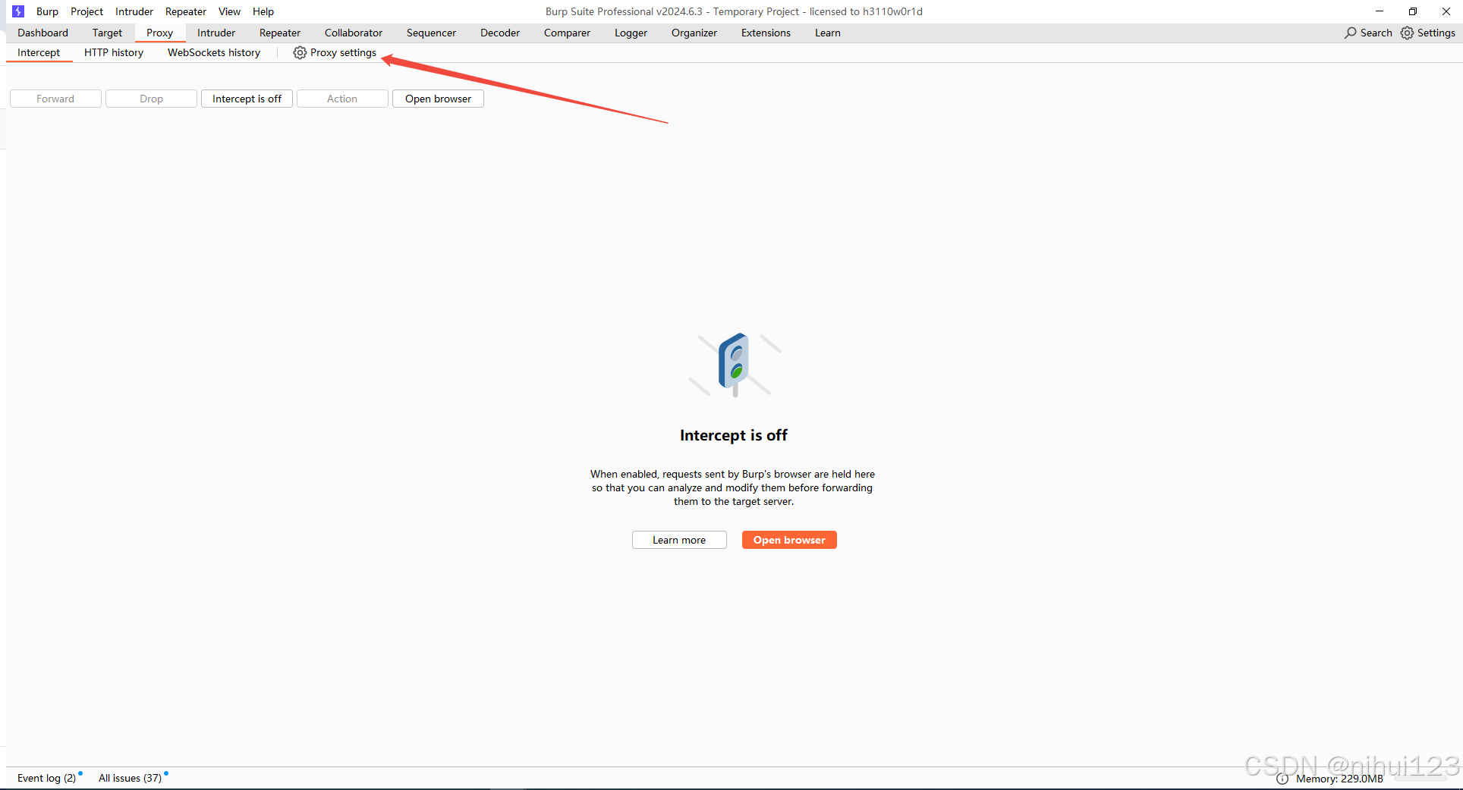Open the Collaborator tab
This screenshot has height=790, width=1463.
pos(354,33)
